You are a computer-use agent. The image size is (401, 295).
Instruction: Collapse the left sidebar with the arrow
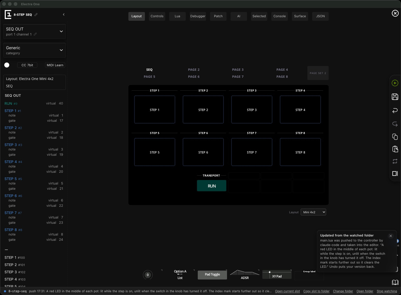(x=64, y=14)
